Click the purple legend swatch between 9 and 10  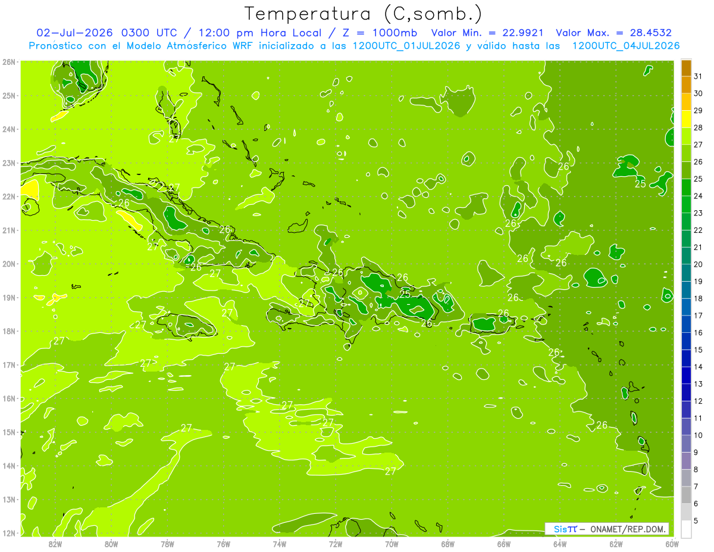pyautogui.click(x=686, y=444)
